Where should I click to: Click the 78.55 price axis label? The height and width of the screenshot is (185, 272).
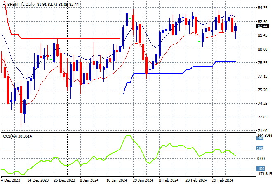263,63
